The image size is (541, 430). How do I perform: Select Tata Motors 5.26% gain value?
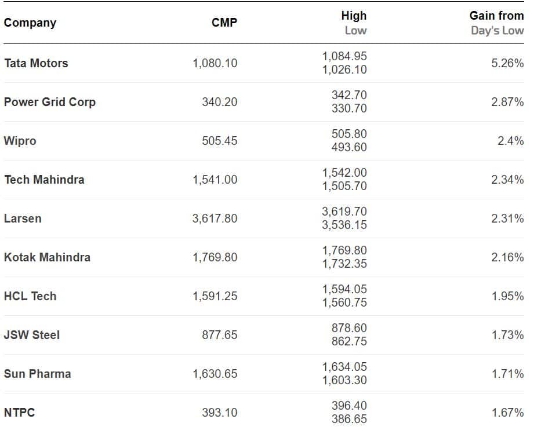coord(507,63)
